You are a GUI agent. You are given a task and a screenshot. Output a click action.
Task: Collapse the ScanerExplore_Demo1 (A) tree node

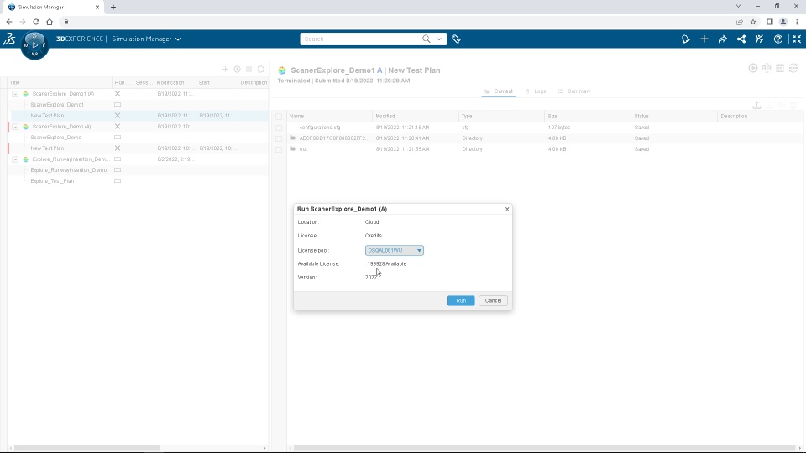(x=15, y=94)
